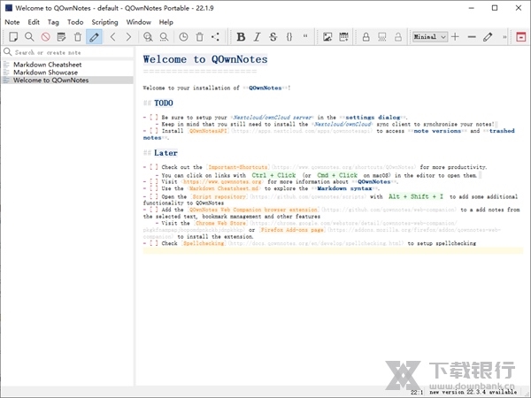This screenshot has height=398, width=531.
Task: Open the Todo menu
Action: tap(74, 21)
